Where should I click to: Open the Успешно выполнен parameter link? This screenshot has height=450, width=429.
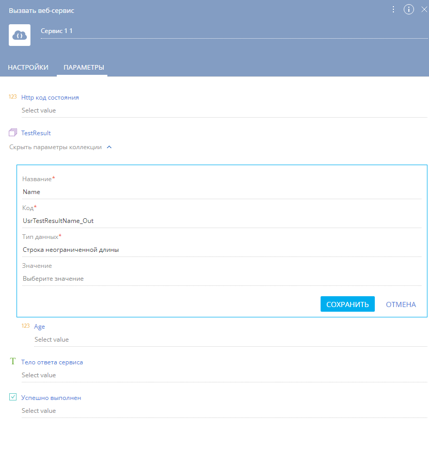tap(51, 398)
